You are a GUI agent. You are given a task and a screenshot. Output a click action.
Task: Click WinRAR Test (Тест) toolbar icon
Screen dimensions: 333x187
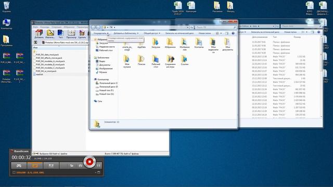click(x=61, y=34)
